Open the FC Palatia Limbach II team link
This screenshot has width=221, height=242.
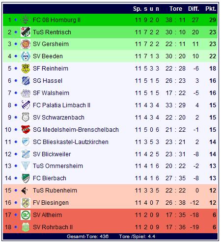pos(61,105)
